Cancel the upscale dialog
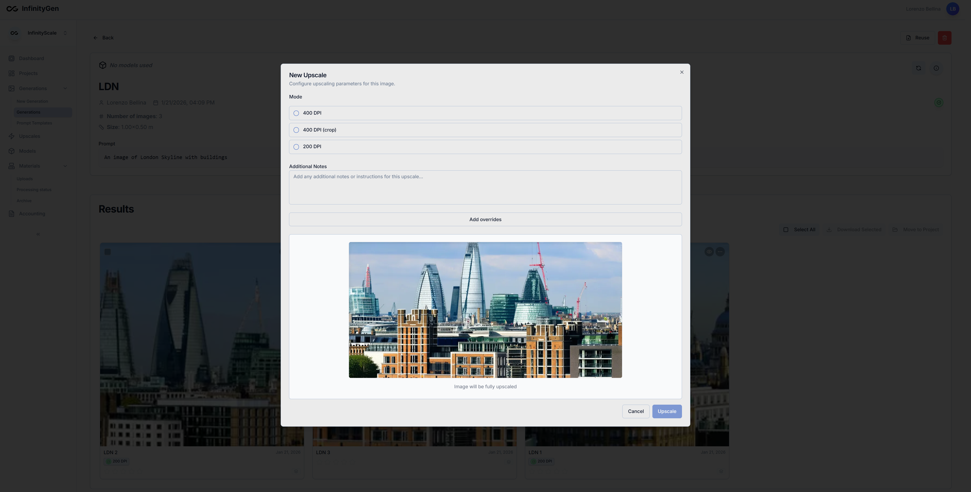Viewport: 971px width, 492px height. click(x=635, y=411)
